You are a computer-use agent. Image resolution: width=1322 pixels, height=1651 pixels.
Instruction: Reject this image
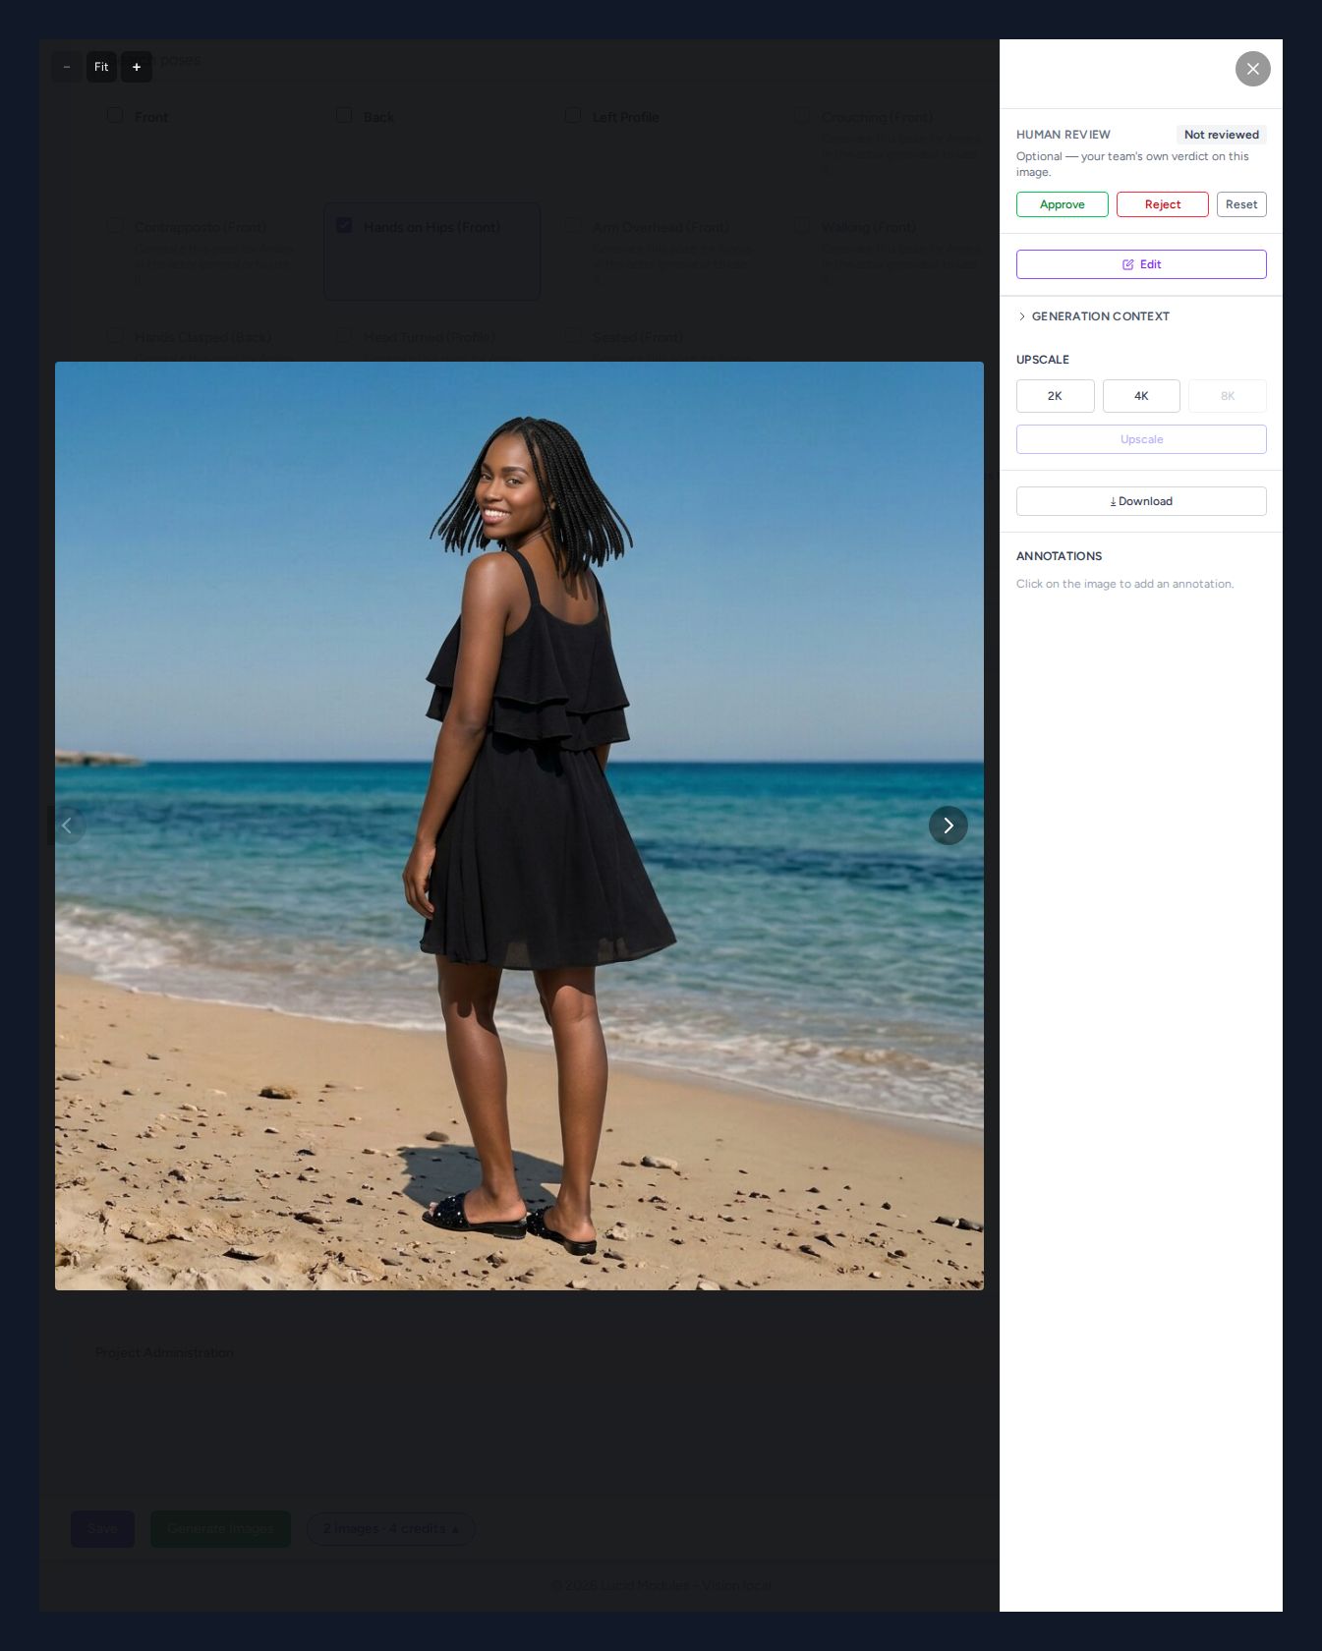(x=1162, y=204)
